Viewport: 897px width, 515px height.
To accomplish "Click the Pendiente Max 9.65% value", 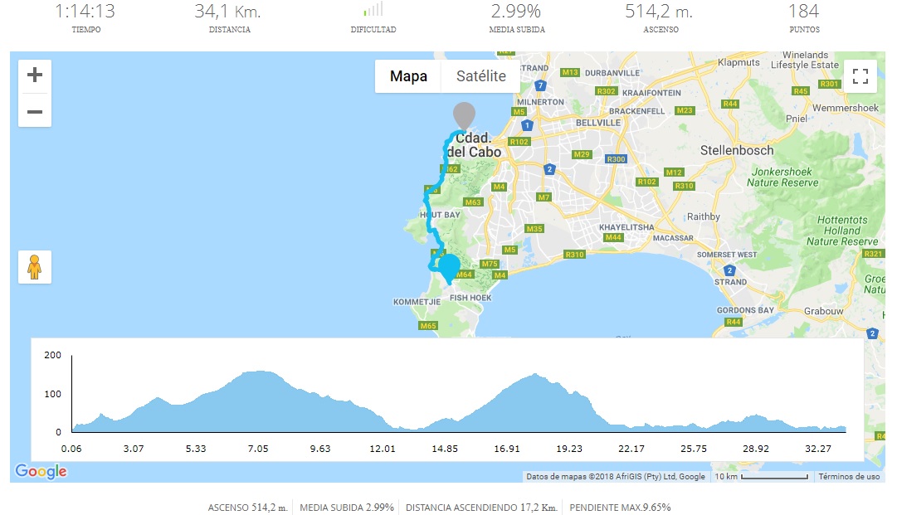I will click(622, 508).
